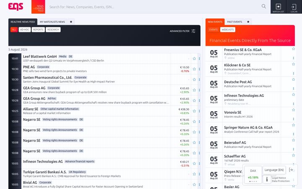Open the News + Events Feed tile

(38, 7)
